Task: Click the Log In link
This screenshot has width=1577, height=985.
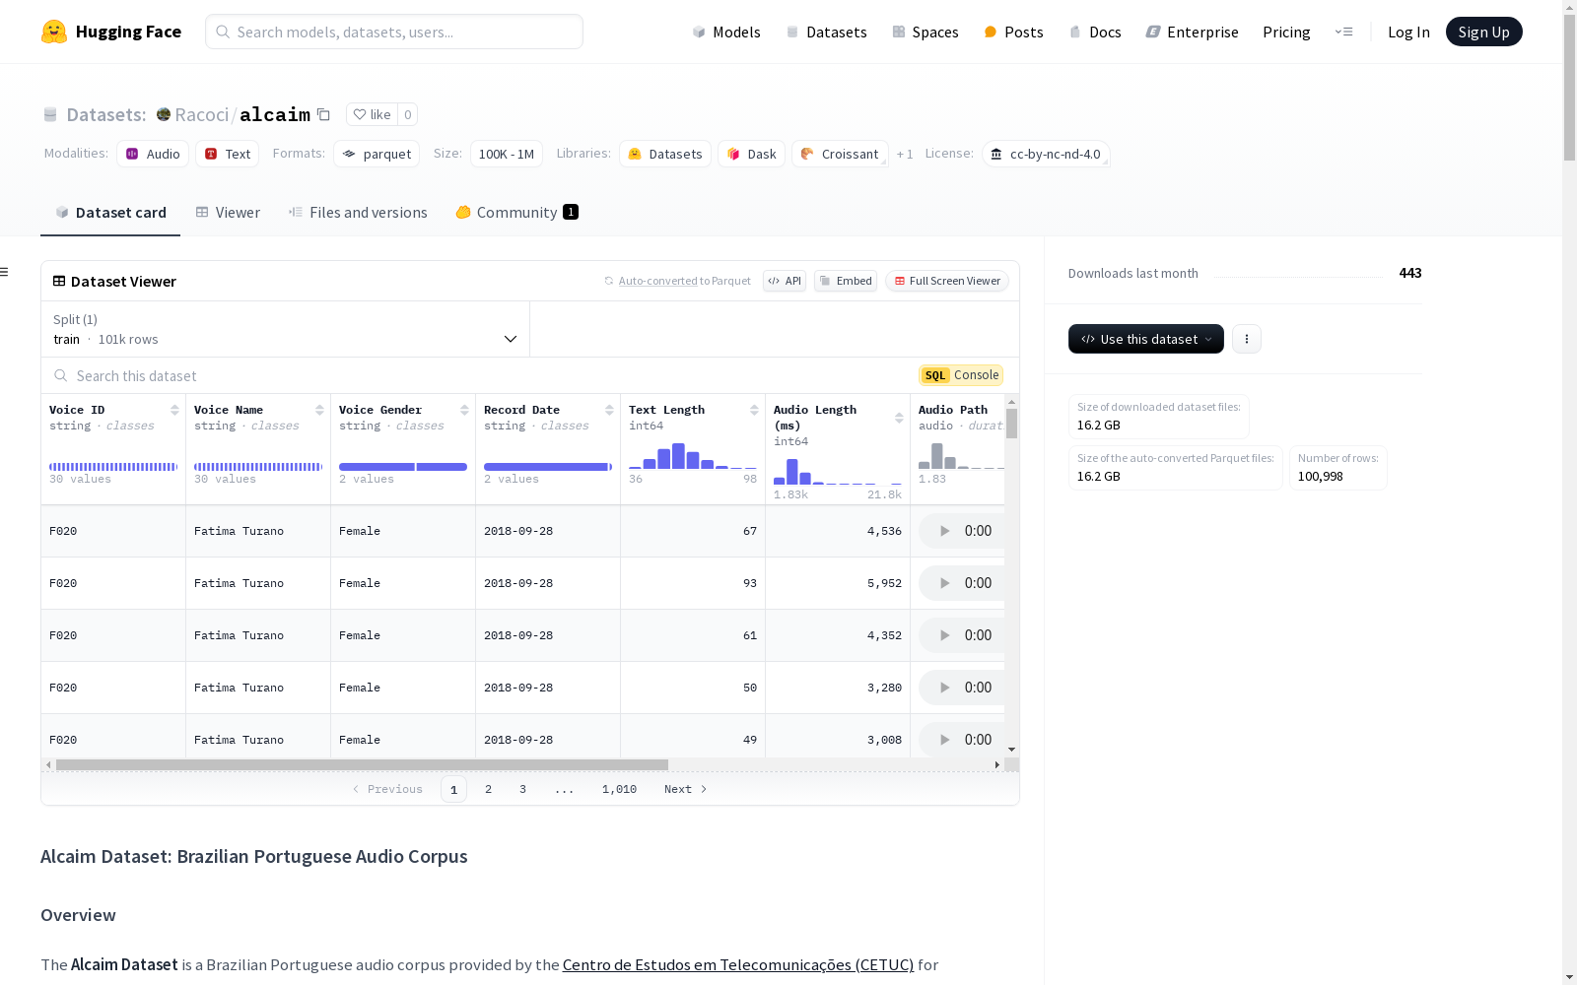Action: [x=1408, y=32]
